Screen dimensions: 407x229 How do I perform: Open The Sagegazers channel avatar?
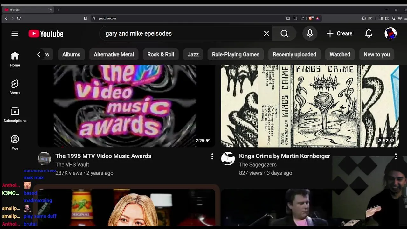(x=228, y=159)
